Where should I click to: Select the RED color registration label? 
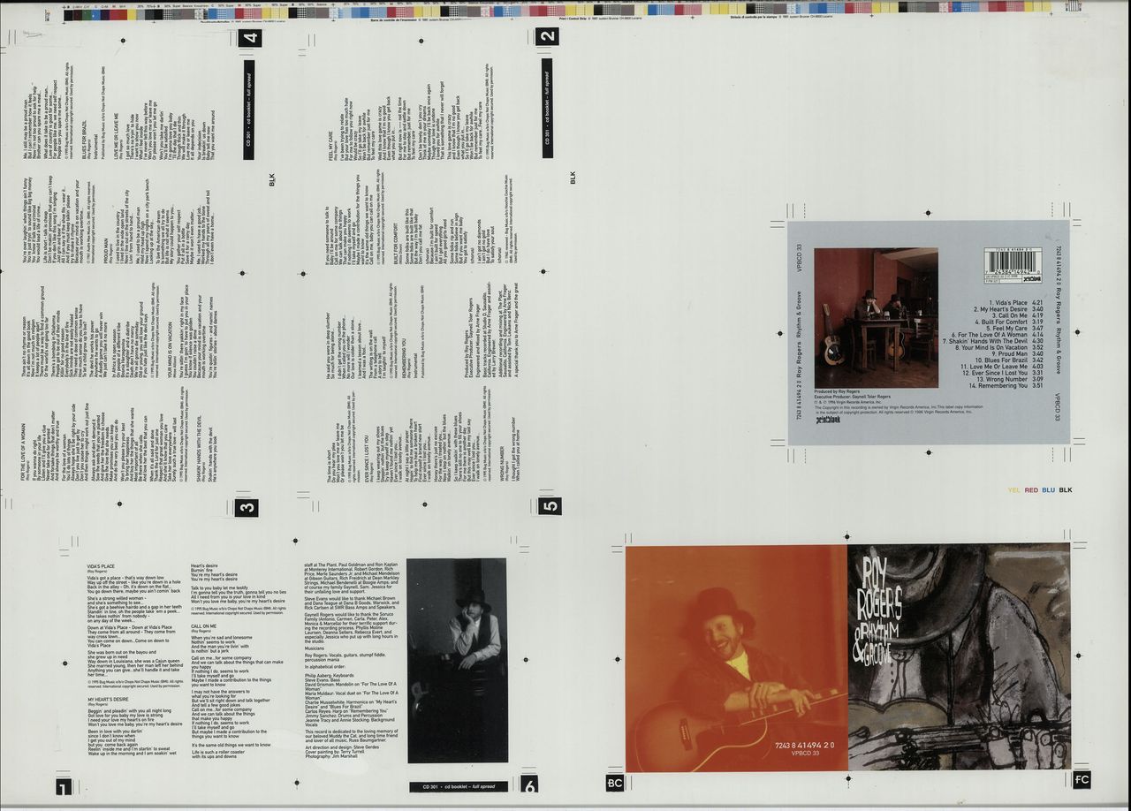pos(1031,489)
